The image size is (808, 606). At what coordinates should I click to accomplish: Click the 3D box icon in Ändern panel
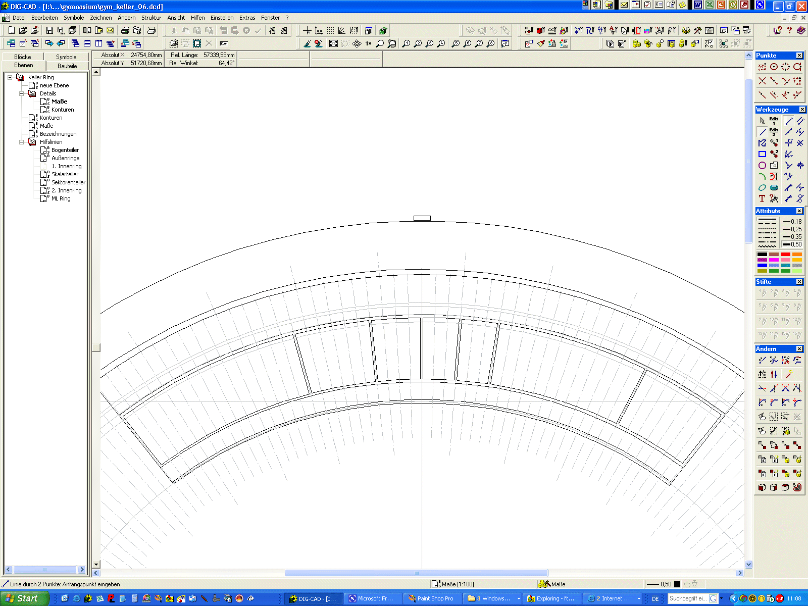coord(762,487)
